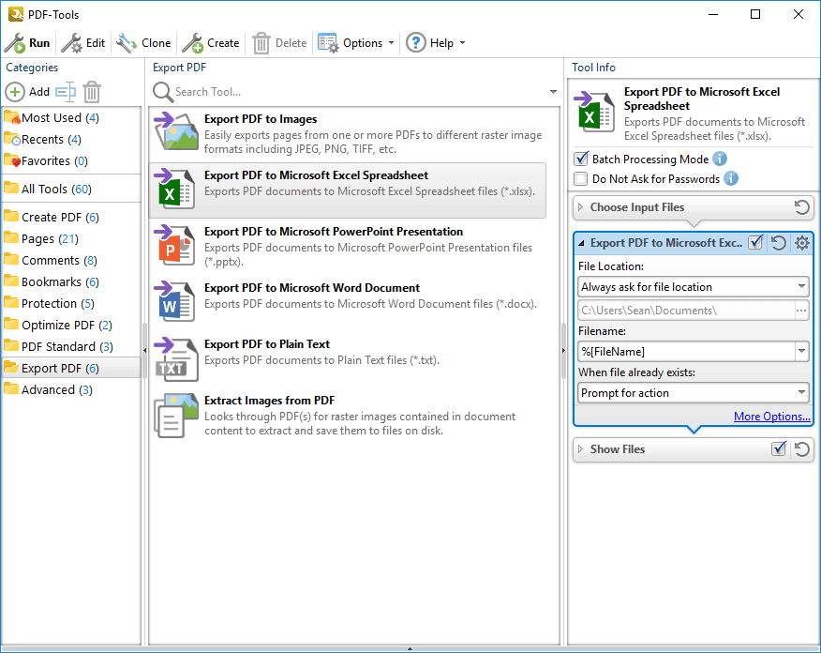Toggle the Show Files step checkbox

click(x=779, y=448)
